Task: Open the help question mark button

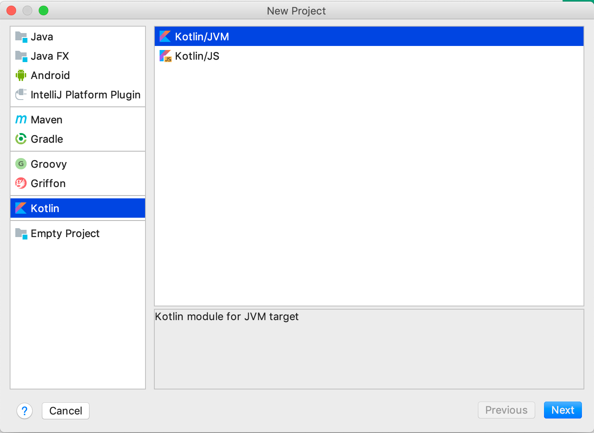Action: click(x=25, y=411)
